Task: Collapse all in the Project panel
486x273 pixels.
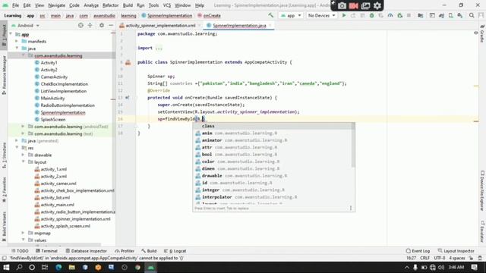Action: 90,25
